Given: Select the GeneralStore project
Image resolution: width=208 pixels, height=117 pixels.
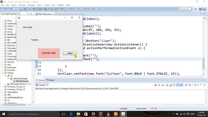Looking at the screenshot, I should pyautogui.click(x=12, y=92).
